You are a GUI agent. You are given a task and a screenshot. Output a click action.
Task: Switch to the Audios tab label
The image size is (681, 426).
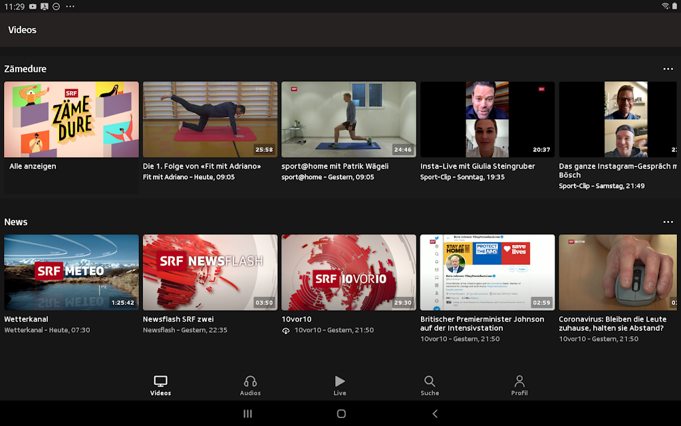[251, 393]
